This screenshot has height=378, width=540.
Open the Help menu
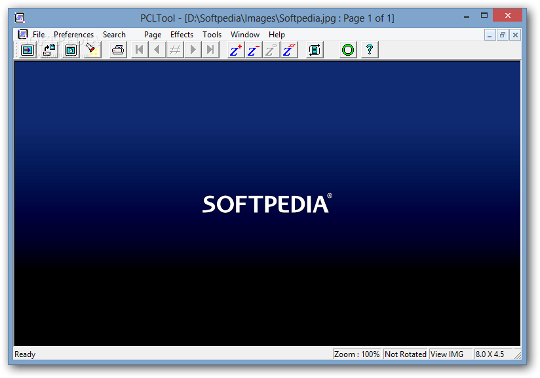(277, 35)
